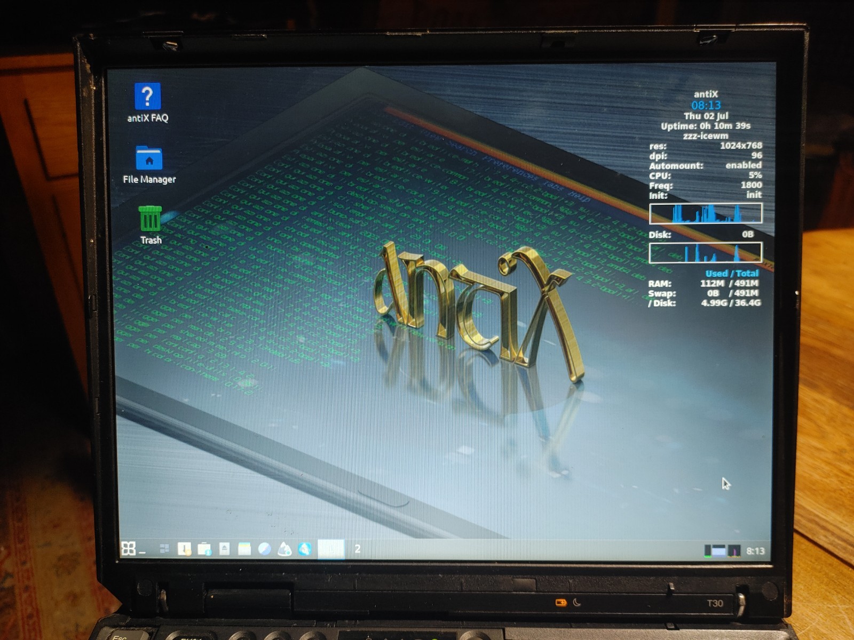Viewport: 854px width, 640px height.
Task: Click the conky time 08:13
Action: pos(706,105)
